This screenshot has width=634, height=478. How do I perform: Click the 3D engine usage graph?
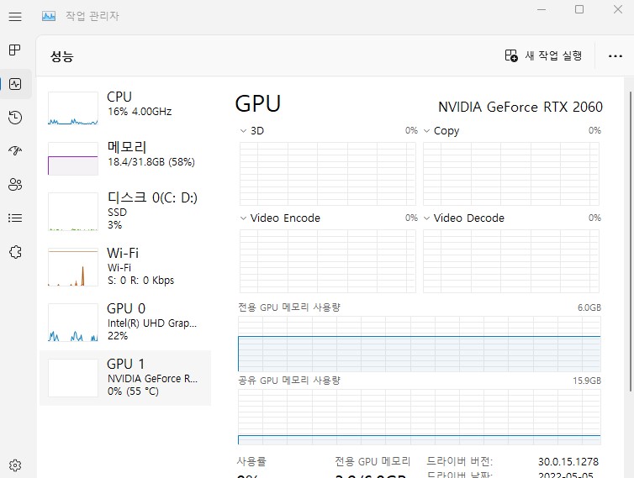(328, 174)
